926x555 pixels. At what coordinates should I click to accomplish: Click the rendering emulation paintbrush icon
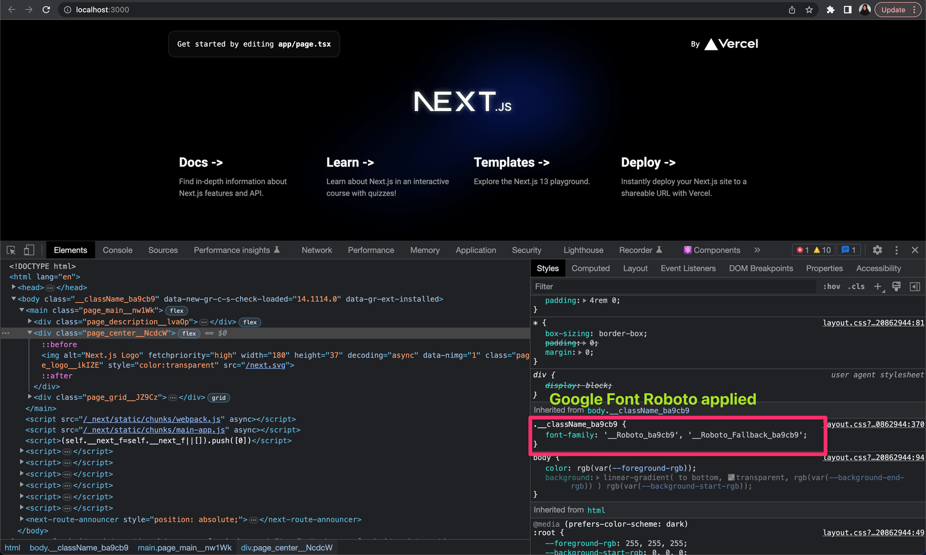(896, 287)
